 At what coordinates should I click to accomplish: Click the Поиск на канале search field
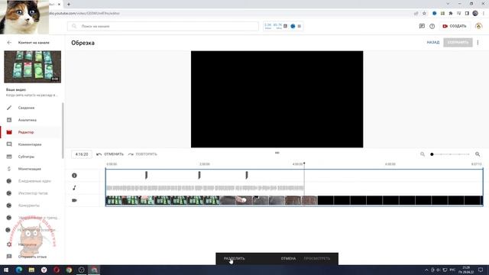(x=163, y=26)
